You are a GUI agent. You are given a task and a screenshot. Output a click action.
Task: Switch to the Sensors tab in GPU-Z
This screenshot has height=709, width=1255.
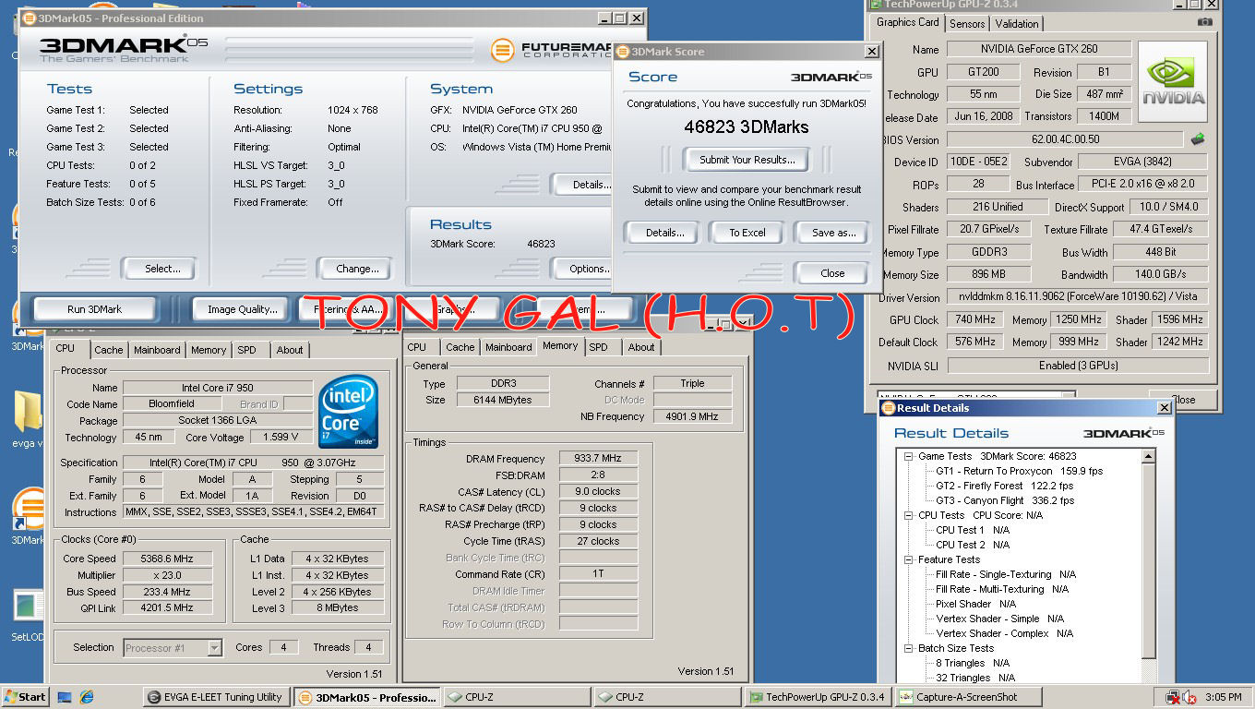(967, 24)
